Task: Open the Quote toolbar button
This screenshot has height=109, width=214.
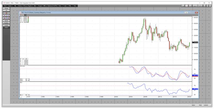Action: point(10,6)
